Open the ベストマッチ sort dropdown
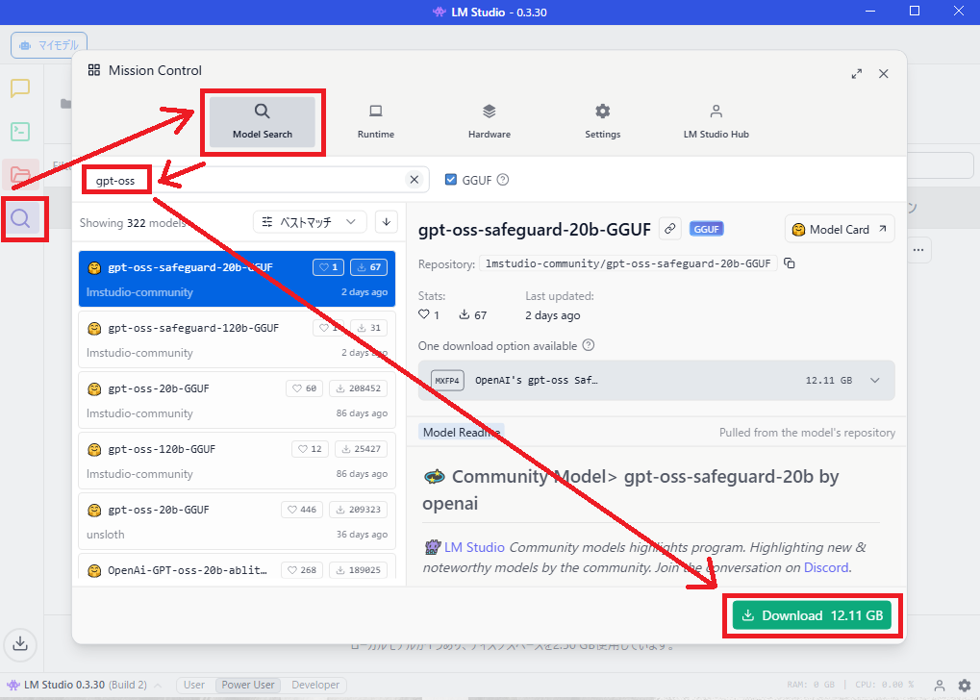This screenshot has height=700, width=980. (x=311, y=222)
